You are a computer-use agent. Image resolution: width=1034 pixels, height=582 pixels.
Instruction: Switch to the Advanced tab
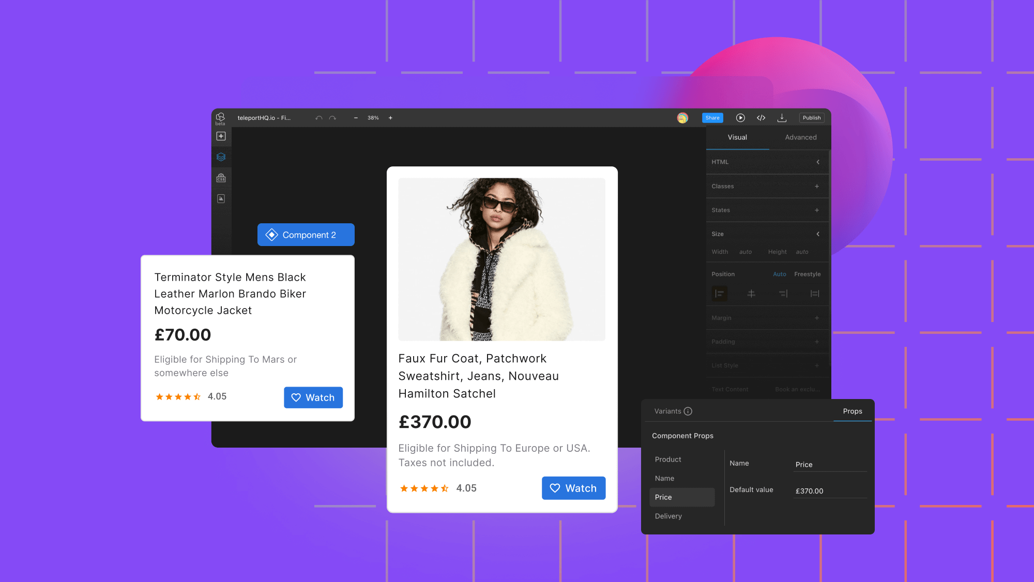(800, 137)
